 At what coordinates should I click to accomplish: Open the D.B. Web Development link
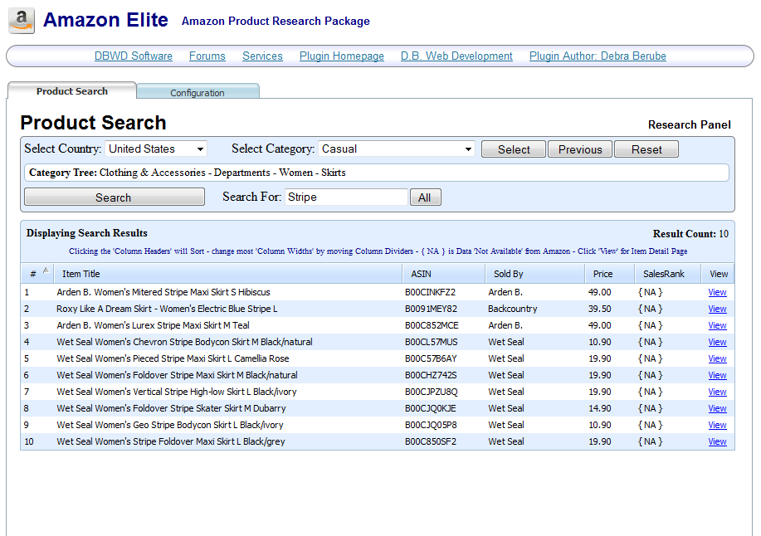pyautogui.click(x=456, y=56)
